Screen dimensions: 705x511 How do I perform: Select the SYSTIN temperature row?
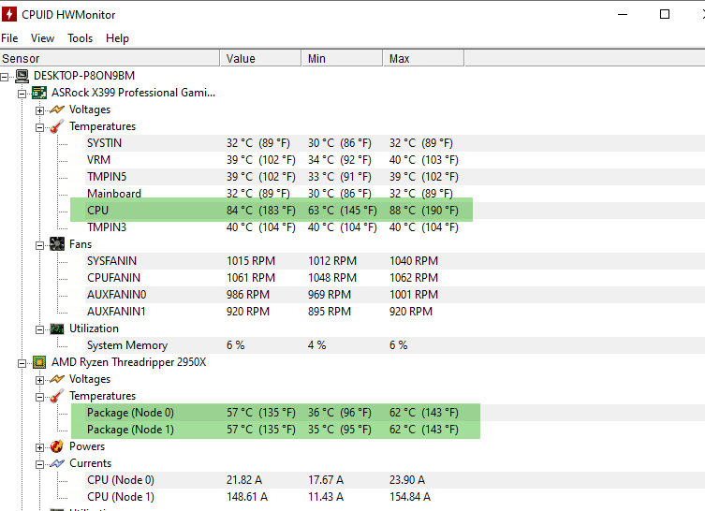tap(395, 143)
